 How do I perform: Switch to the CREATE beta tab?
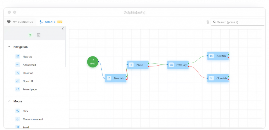[51, 22]
